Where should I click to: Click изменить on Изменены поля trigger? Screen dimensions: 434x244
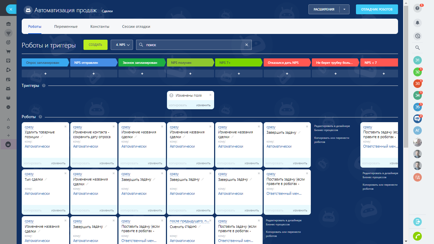[x=203, y=105]
